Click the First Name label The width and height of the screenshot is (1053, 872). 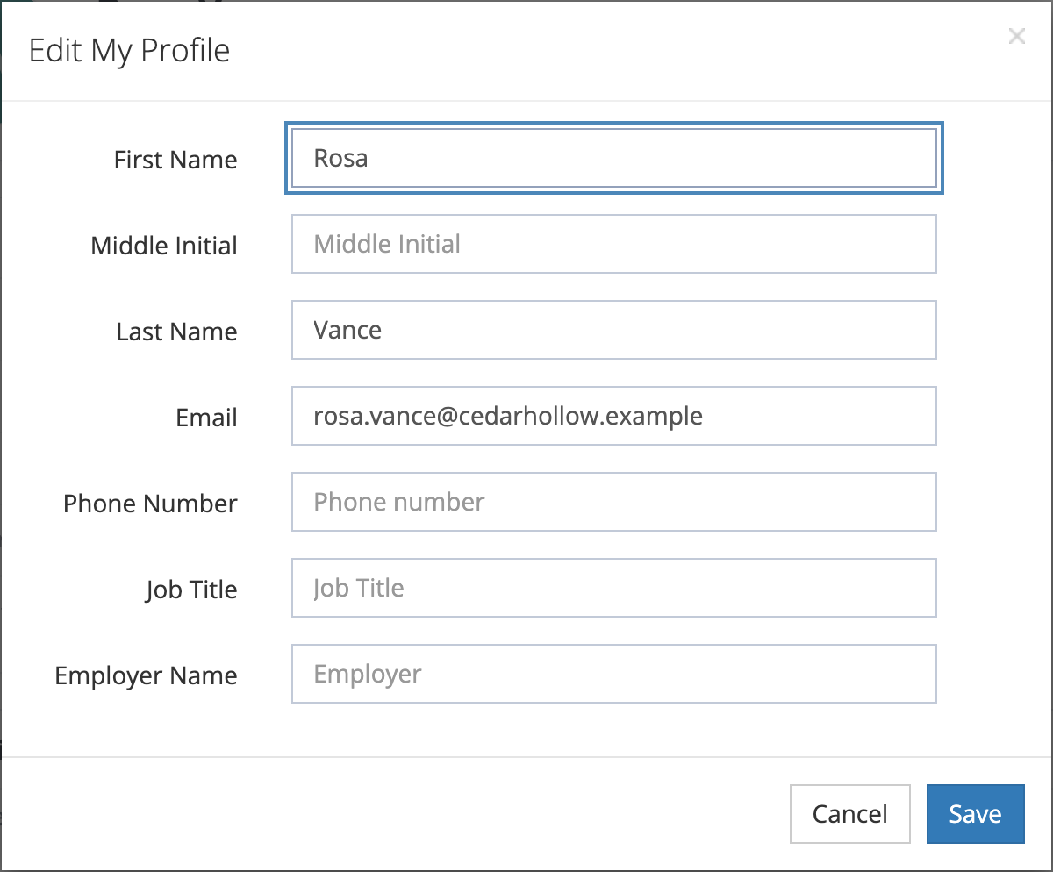pos(175,160)
